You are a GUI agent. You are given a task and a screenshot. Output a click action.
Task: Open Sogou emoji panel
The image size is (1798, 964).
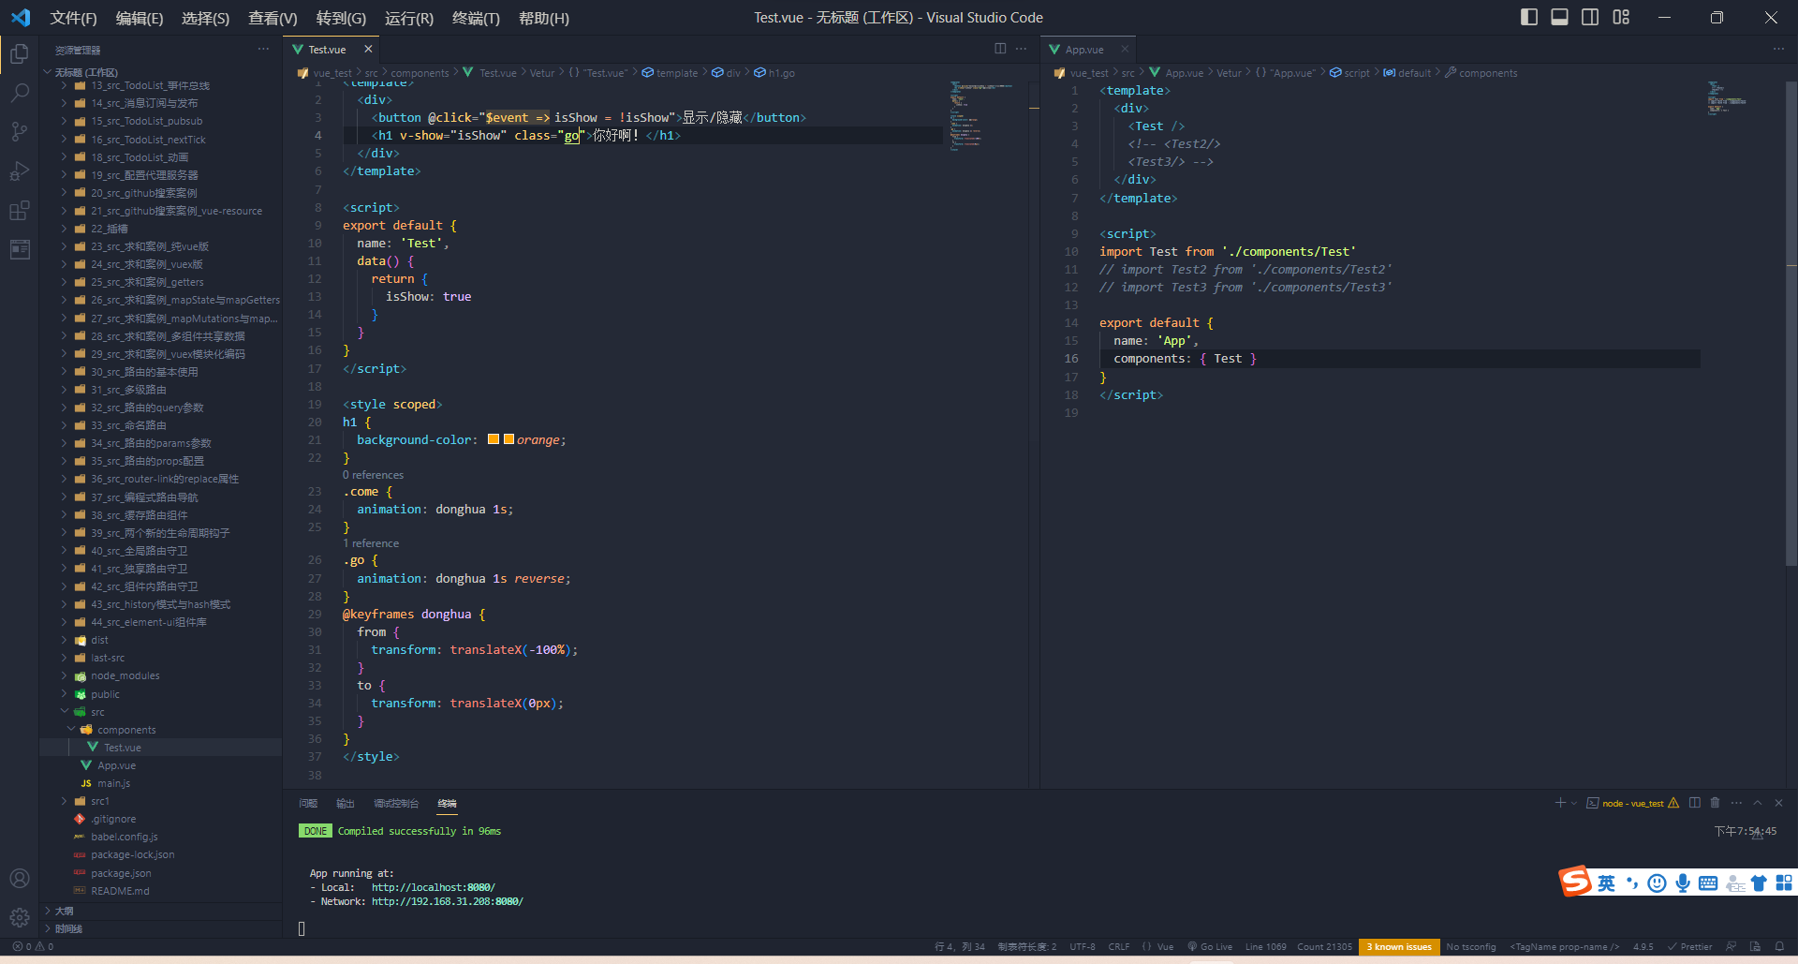1657,883
